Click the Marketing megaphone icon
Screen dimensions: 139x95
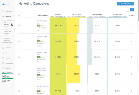point(3,16)
